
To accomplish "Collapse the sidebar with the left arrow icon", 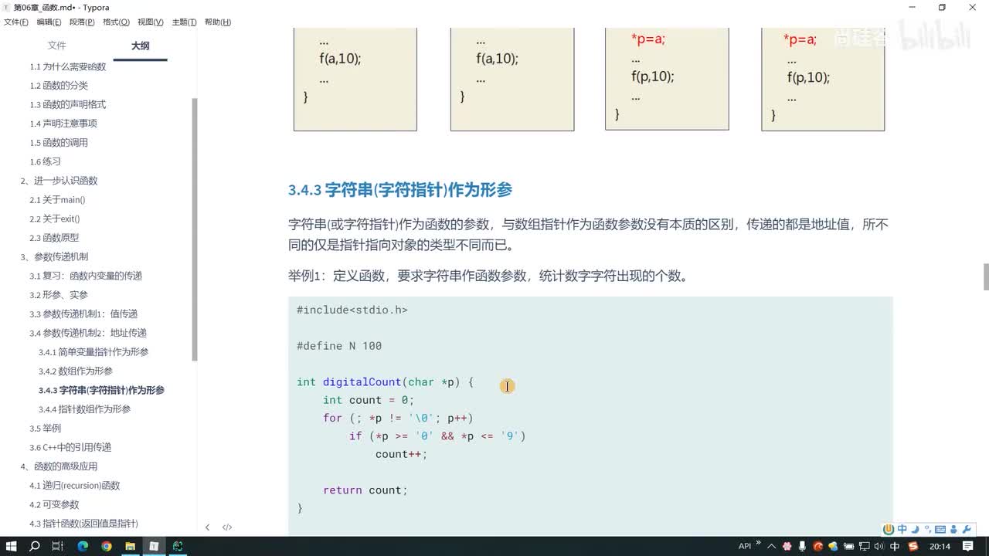I will pos(207,527).
